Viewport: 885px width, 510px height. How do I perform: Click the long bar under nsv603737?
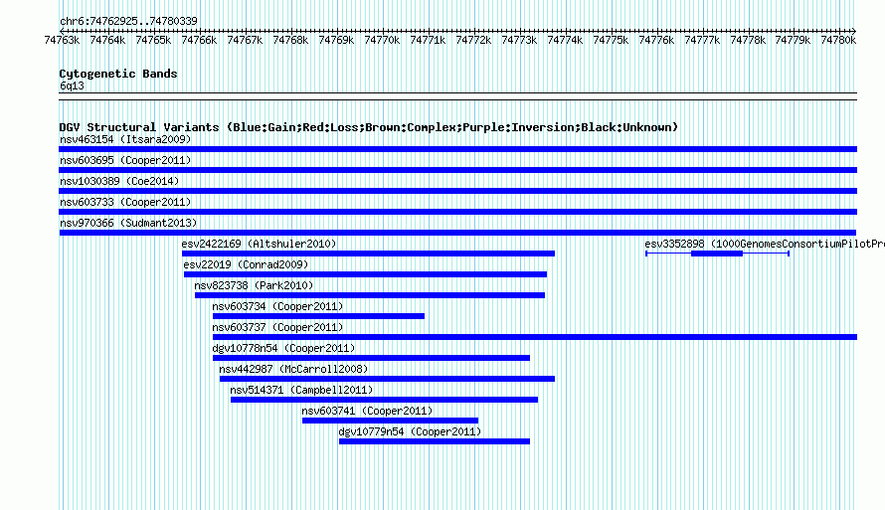click(535, 337)
